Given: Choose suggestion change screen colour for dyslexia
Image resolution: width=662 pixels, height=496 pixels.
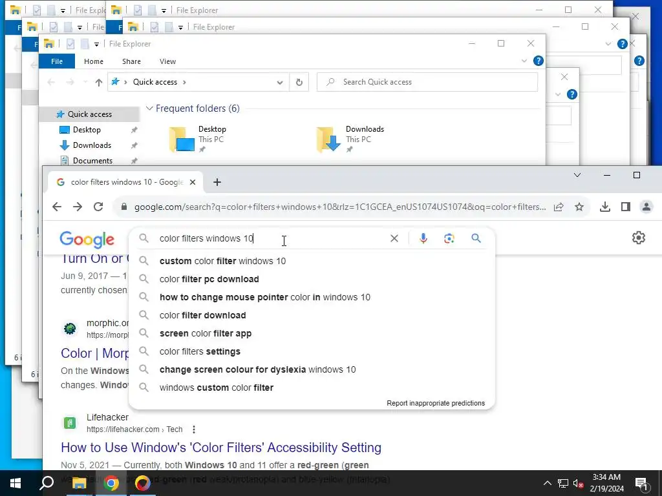Looking at the screenshot, I should 312,370.
